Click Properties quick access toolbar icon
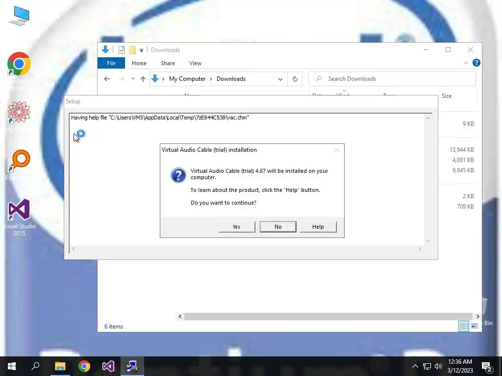 [122, 50]
